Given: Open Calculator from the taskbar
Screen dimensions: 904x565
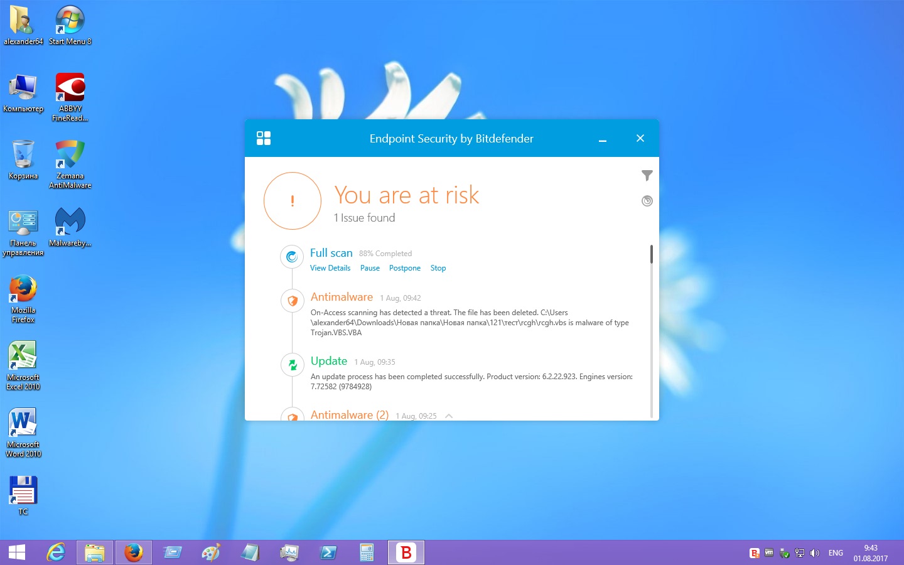Looking at the screenshot, I should 367,552.
